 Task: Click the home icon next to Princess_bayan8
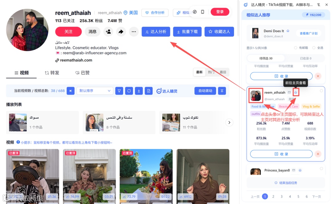[300, 170]
